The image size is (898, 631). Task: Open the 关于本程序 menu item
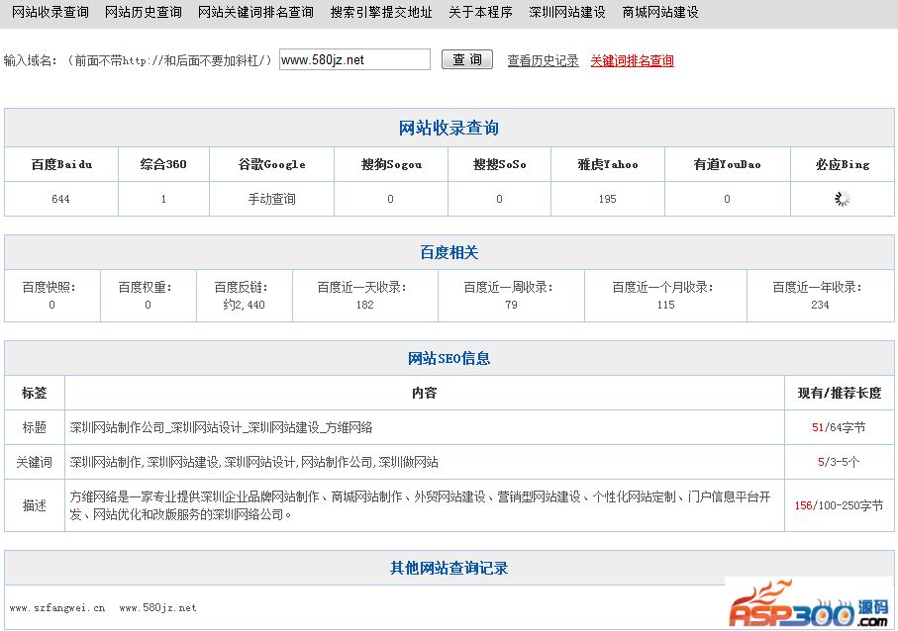click(x=480, y=12)
